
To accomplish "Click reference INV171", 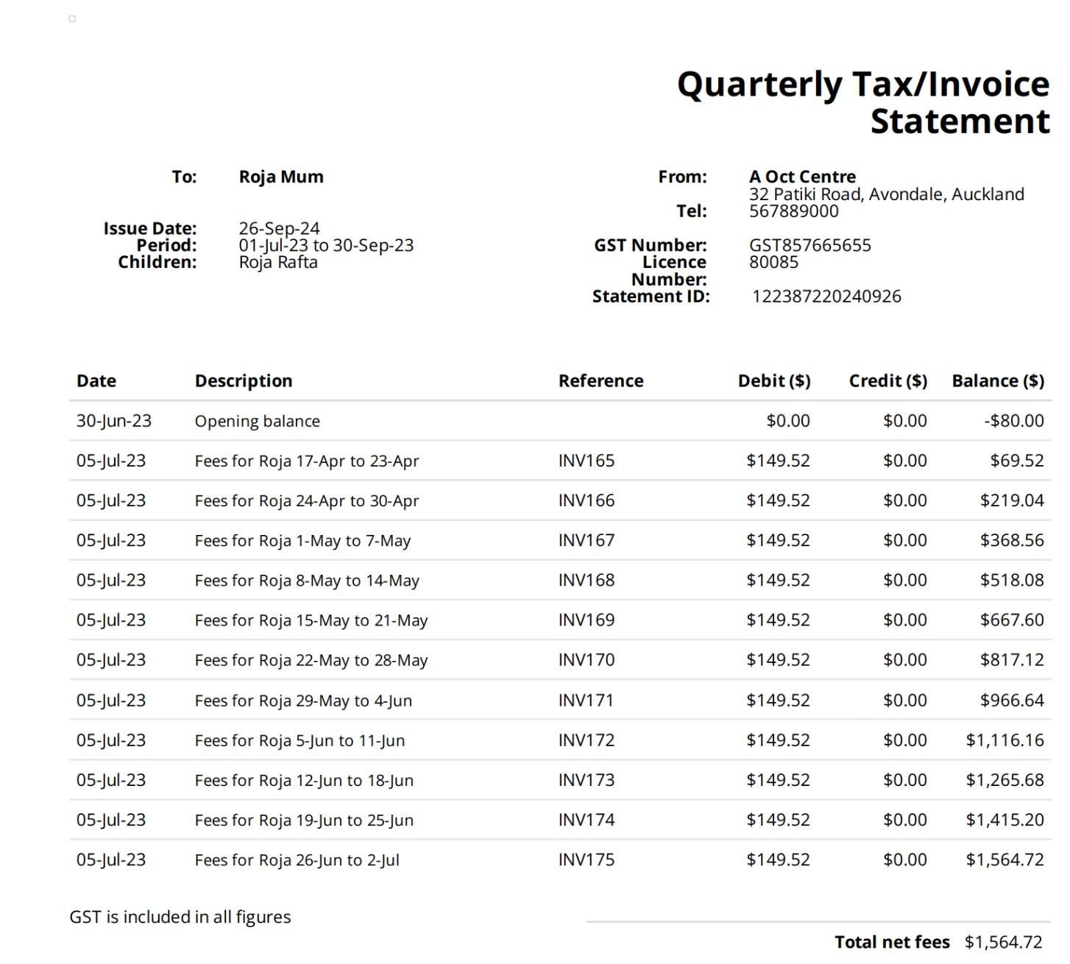I will (586, 700).
